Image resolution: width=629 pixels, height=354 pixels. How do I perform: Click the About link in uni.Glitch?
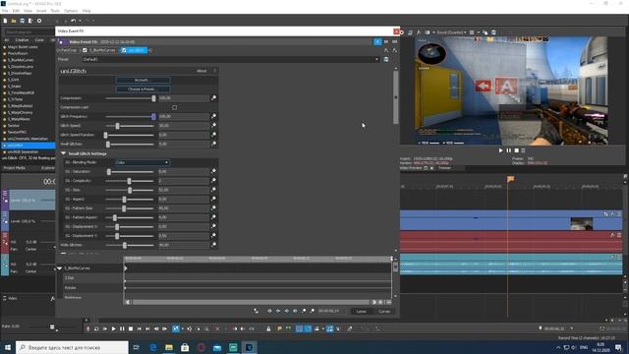201,71
